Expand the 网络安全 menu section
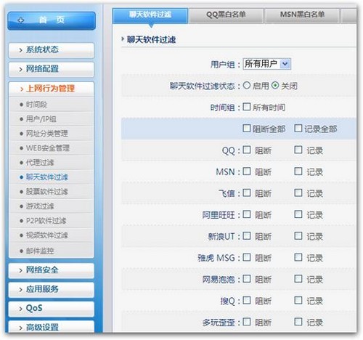Screen dimensions: 363x340 [x=52, y=270]
